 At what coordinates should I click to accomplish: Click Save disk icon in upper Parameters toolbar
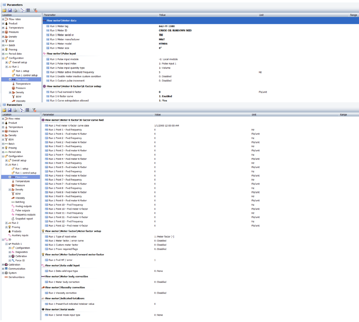coord(10,10)
